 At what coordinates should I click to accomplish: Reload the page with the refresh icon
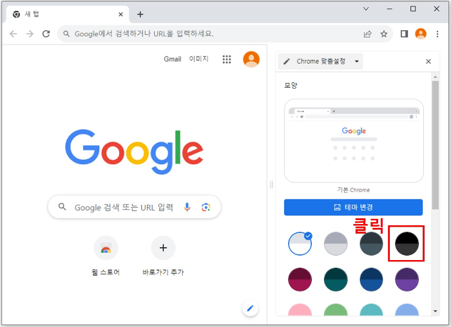click(x=46, y=34)
